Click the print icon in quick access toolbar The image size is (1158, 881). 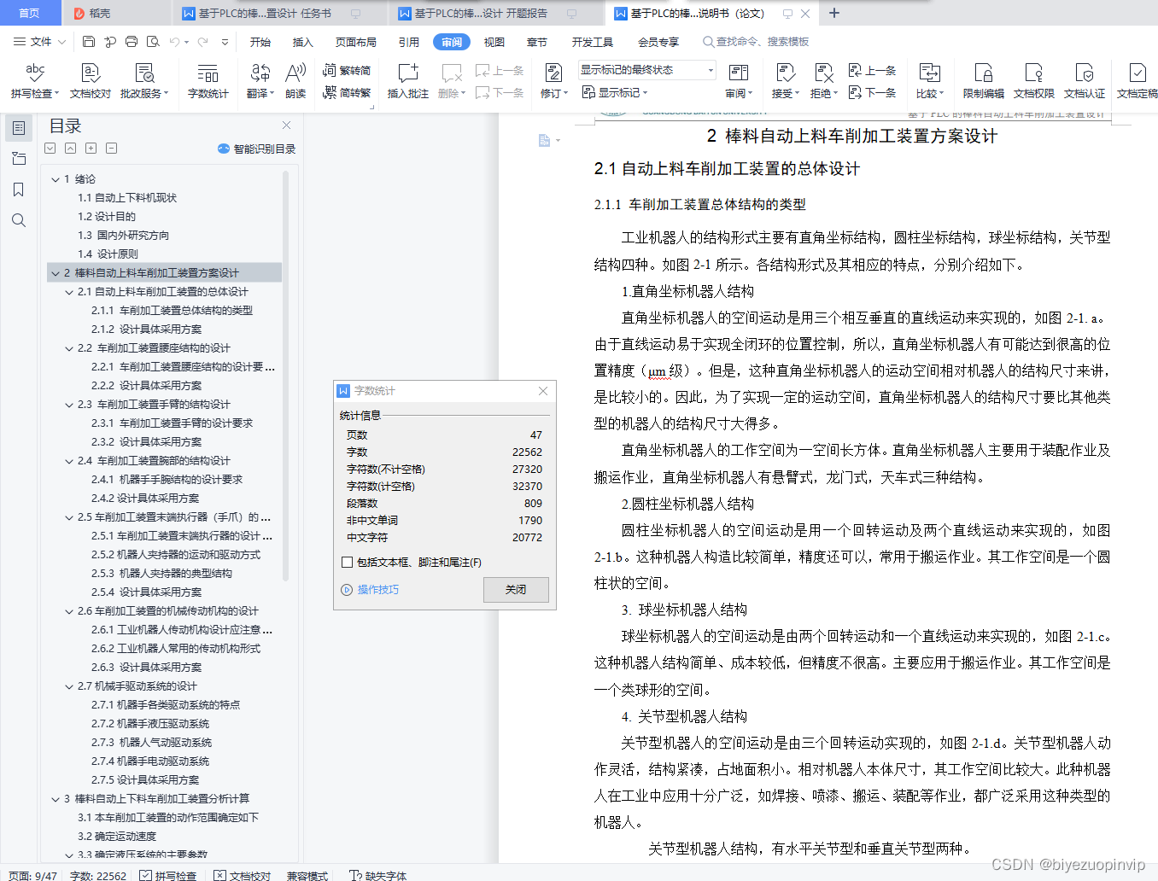coord(132,42)
